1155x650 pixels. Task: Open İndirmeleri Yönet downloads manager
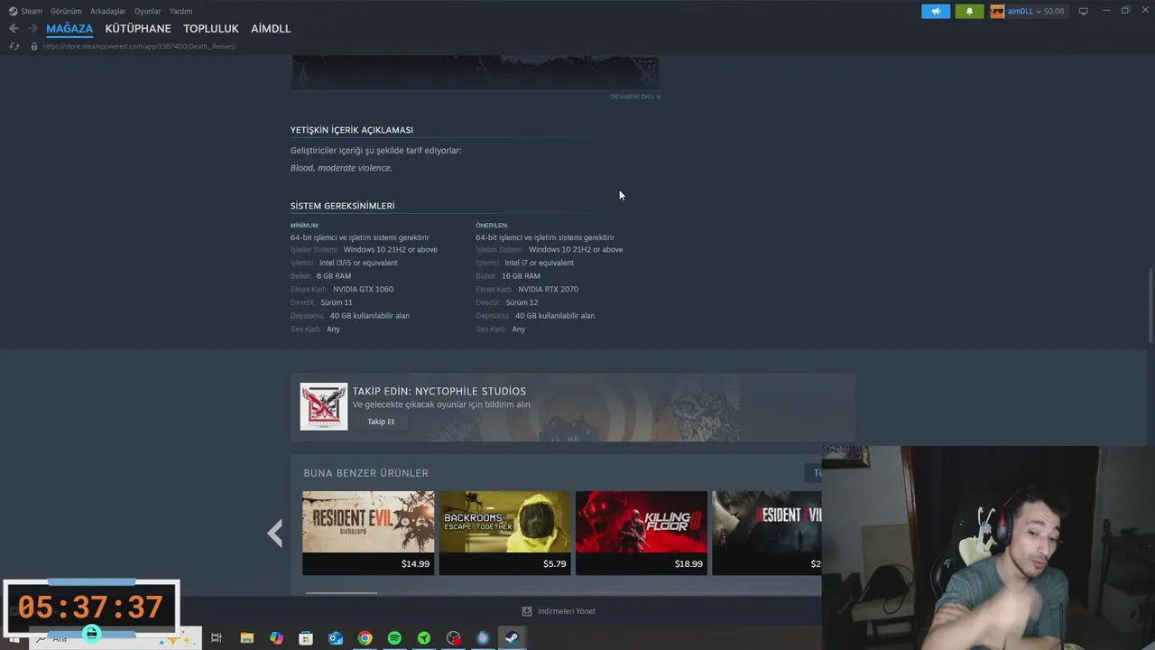click(x=567, y=611)
